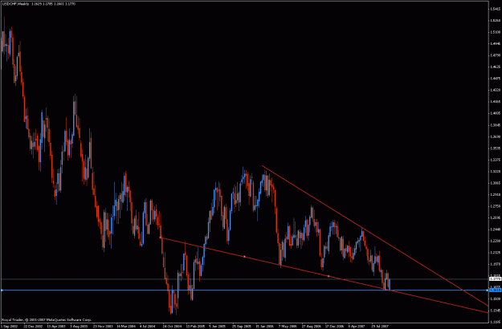Click the '15 Jan 2006' date label
Image resolution: width=502 pixels, height=329 pixels.
point(264,327)
